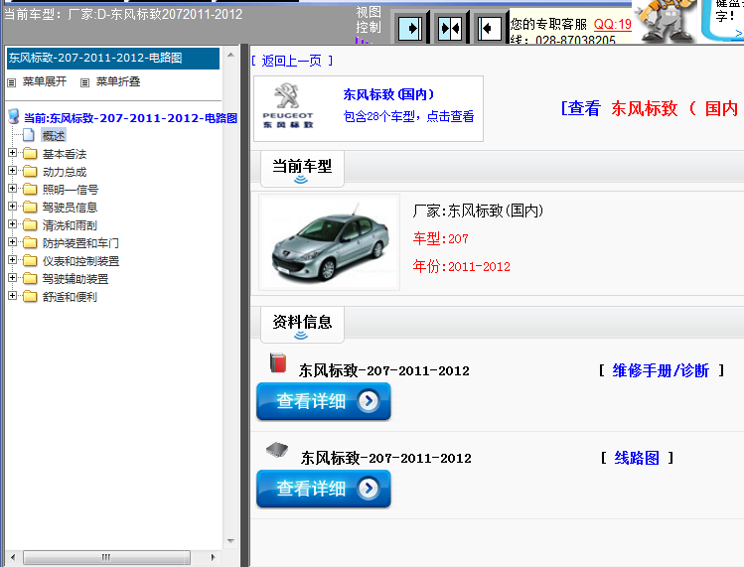Open the 线路图 link

click(637, 458)
